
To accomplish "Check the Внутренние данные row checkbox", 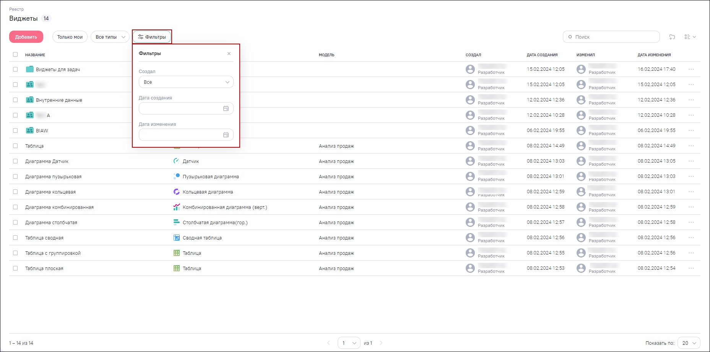I will (x=15, y=100).
